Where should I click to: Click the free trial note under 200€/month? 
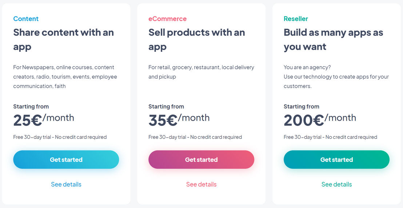[330, 137]
